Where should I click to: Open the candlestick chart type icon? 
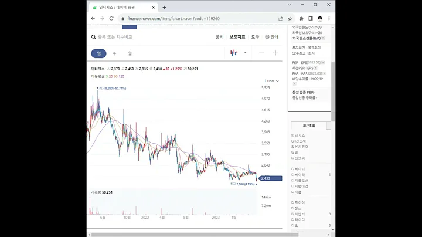point(234,53)
